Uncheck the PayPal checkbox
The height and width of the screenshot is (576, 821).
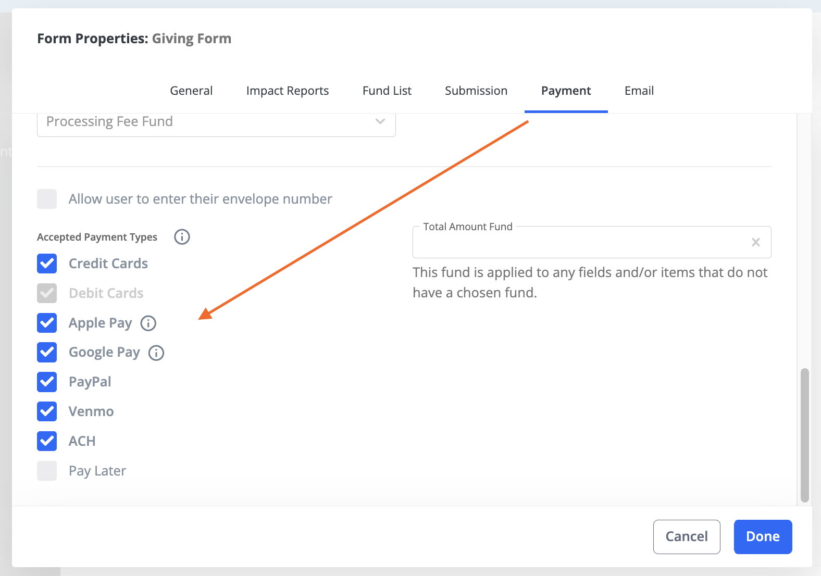point(47,382)
